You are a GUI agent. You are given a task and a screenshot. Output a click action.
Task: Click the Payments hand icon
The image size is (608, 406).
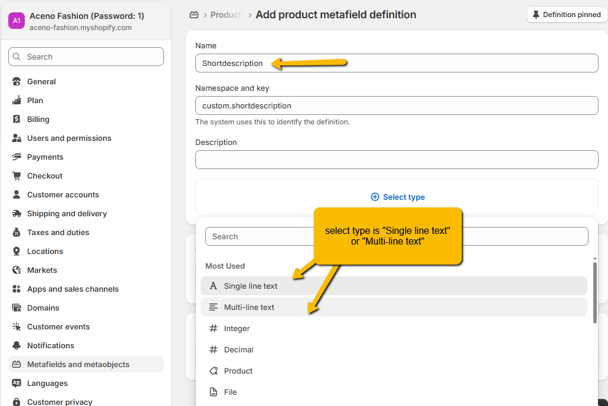(x=16, y=157)
